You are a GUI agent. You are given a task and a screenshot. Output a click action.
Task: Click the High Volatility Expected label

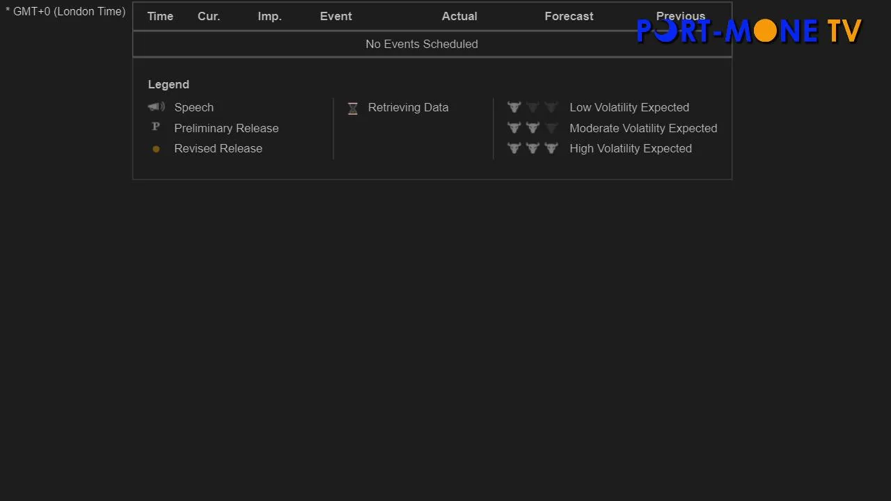(x=631, y=148)
